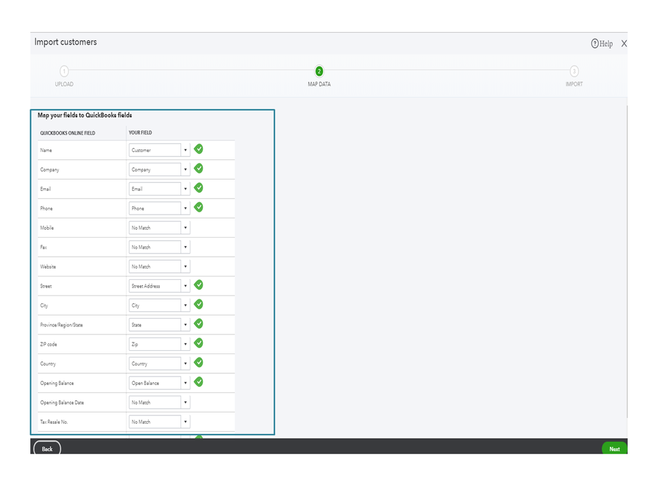Viewport: 658px width, 493px height.
Task: Click the green Next button
Action: [615, 448]
